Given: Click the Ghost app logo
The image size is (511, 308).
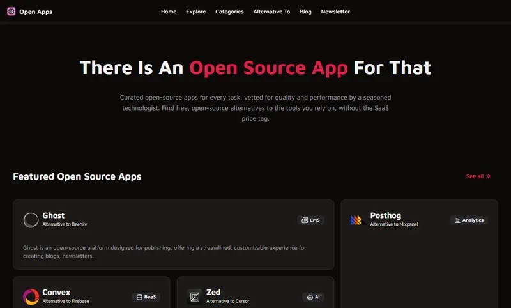Looking at the screenshot, I should tap(31, 220).
